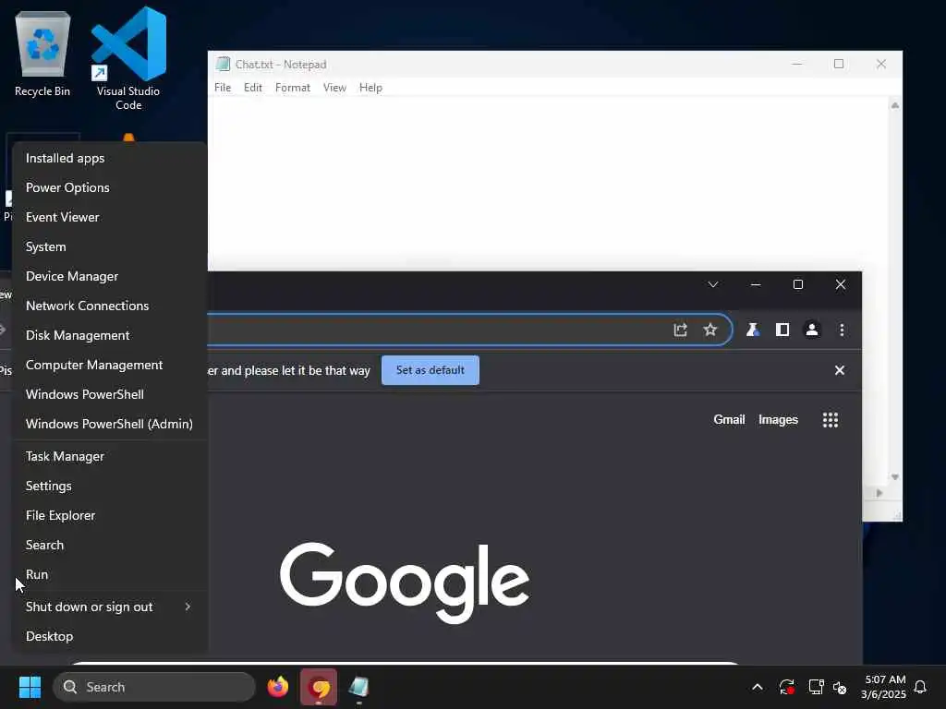Viewport: 946px width, 709px height.
Task: Click Notepad scrollbar up arrow
Action: (895, 105)
